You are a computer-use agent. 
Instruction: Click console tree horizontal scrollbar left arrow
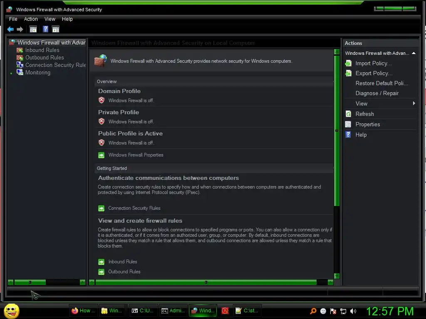[10, 282]
